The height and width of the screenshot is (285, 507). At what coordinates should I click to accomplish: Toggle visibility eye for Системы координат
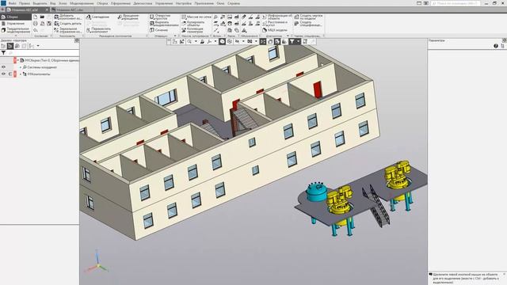pos(3,67)
